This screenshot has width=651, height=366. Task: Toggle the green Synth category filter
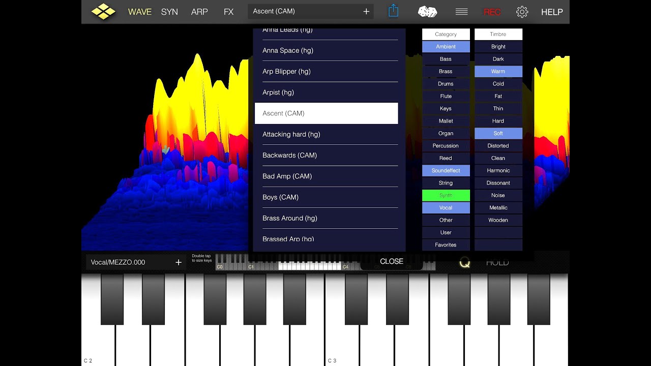click(x=446, y=195)
